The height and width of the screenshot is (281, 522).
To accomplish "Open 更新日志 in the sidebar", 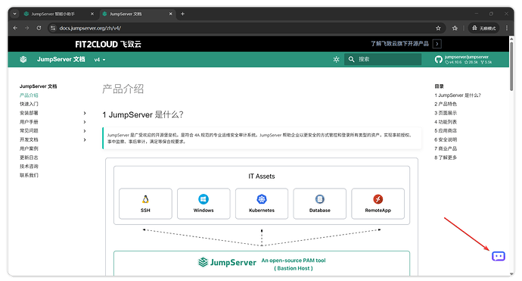I will pyautogui.click(x=29, y=158).
